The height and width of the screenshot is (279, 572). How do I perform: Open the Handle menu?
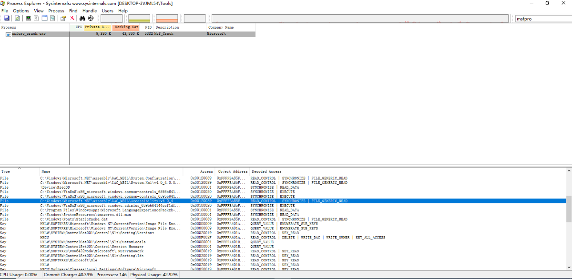[x=90, y=10]
